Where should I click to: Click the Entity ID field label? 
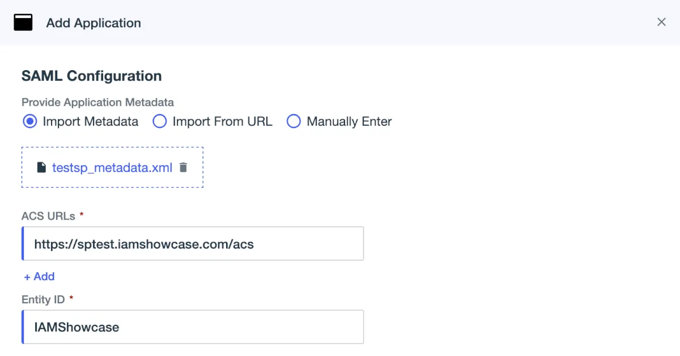43,299
